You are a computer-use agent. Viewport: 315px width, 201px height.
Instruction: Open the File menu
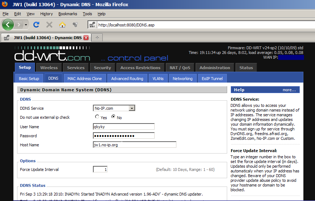point(5,14)
